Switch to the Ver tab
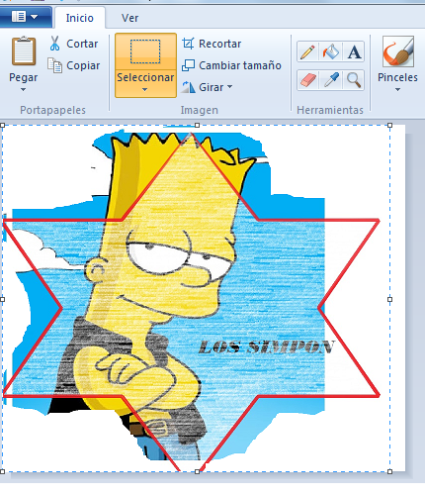This screenshot has width=425, height=495. point(129,18)
